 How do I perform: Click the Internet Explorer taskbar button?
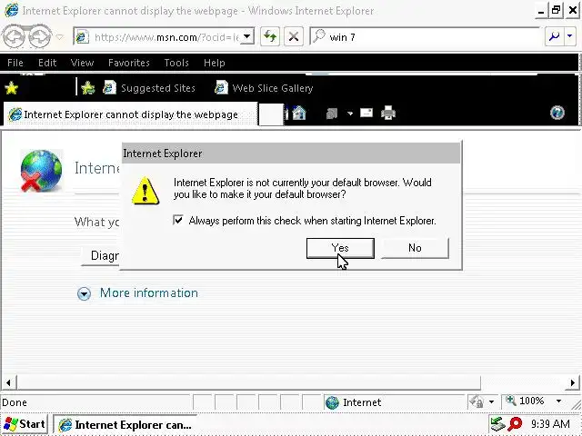126,424
